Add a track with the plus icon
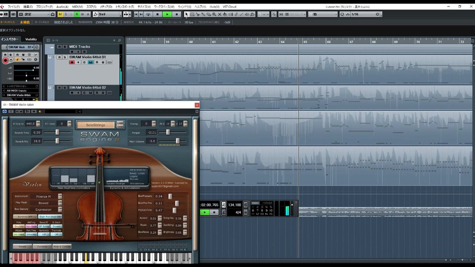The height and width of the screenshot is (267, 475). 114,40
